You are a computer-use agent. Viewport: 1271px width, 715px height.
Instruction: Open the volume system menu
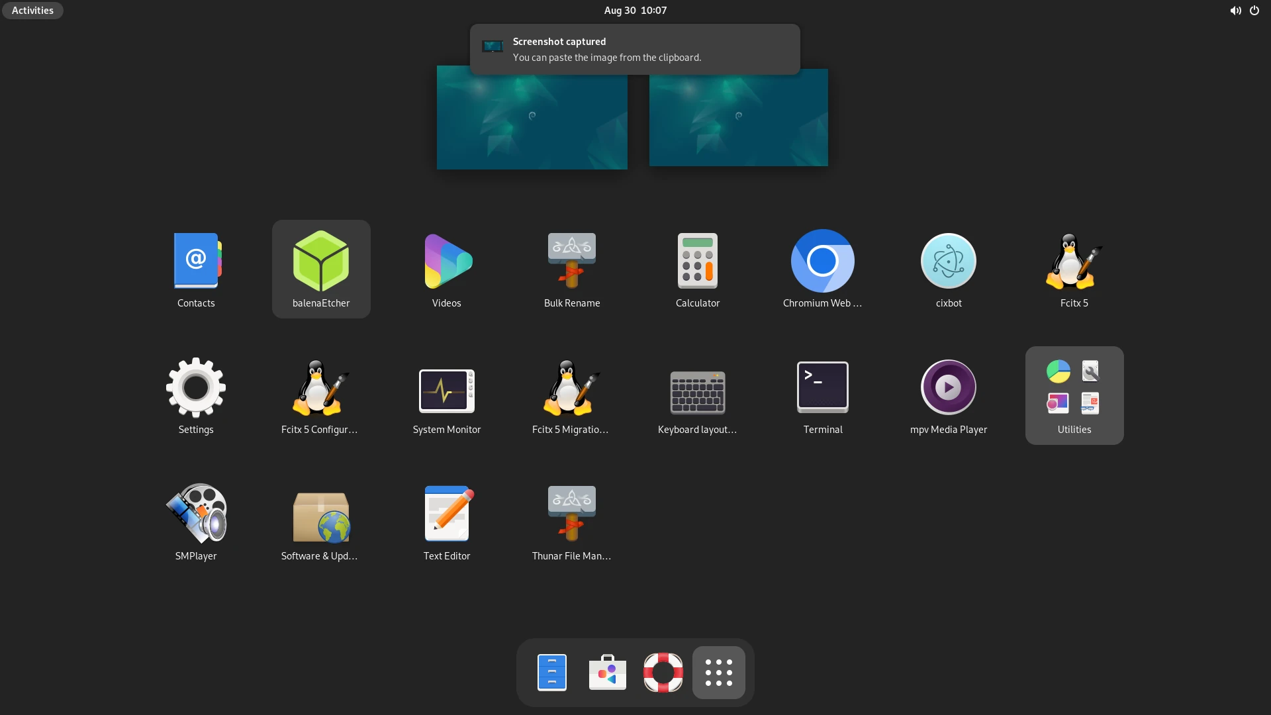click(x=1235, y=11)
